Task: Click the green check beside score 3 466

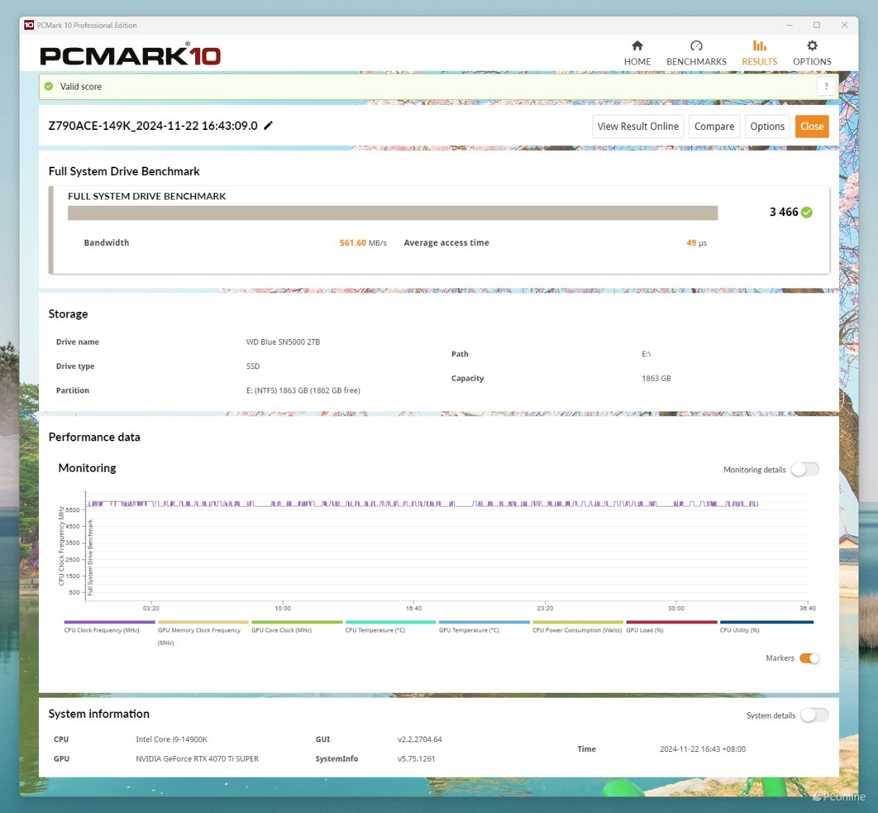Action: tap(806, 212)
